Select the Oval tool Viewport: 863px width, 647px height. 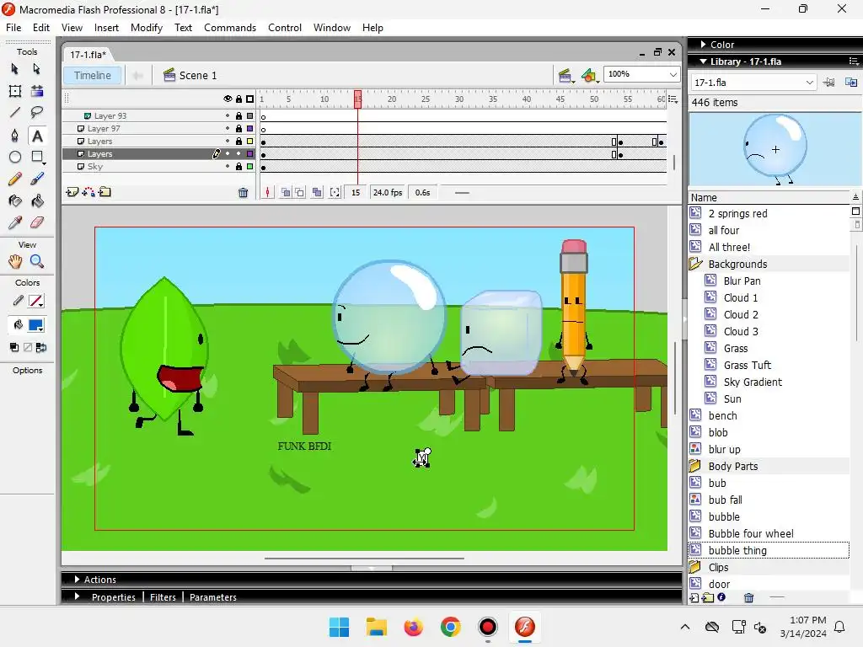pyautogui.click(x=15, y=158)
